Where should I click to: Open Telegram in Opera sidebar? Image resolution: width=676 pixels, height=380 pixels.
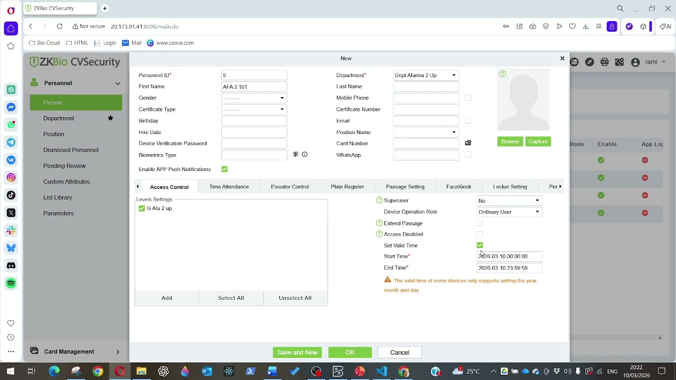(x=11, y=142)
